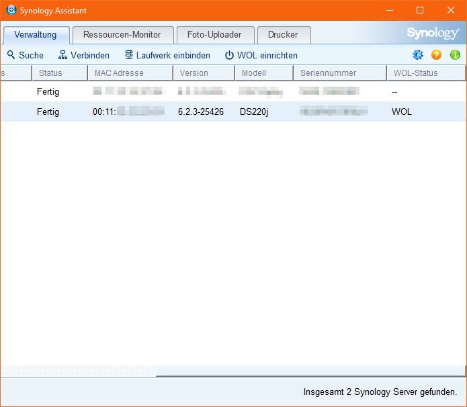
Task: Click Synology Assistant title bar app icon
Action: pyautogui.click(x=11, y=10)
